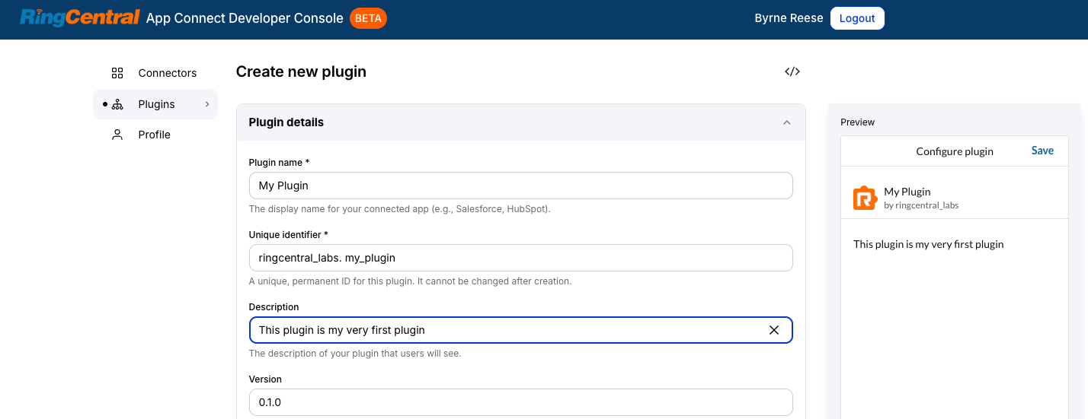Viewport: 1088px width, 419px height.
Task: Click the Version field label
Action: [265, 379]
